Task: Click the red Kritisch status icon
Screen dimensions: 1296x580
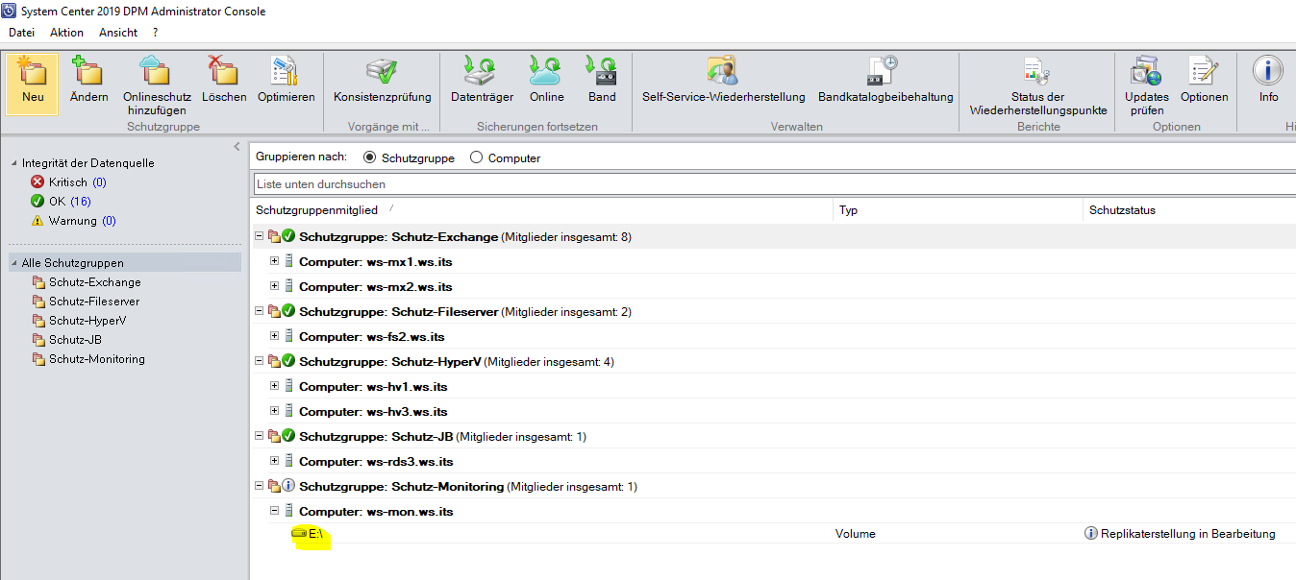Action: (x=37, y=181)
